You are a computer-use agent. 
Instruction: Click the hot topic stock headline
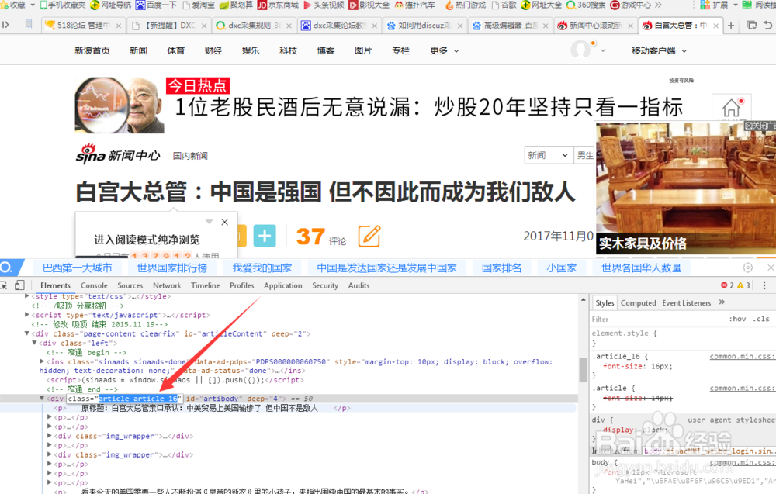point(429,107)
